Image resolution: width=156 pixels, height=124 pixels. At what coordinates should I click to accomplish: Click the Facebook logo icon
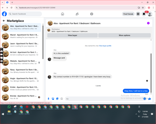[x=4, y=14]
